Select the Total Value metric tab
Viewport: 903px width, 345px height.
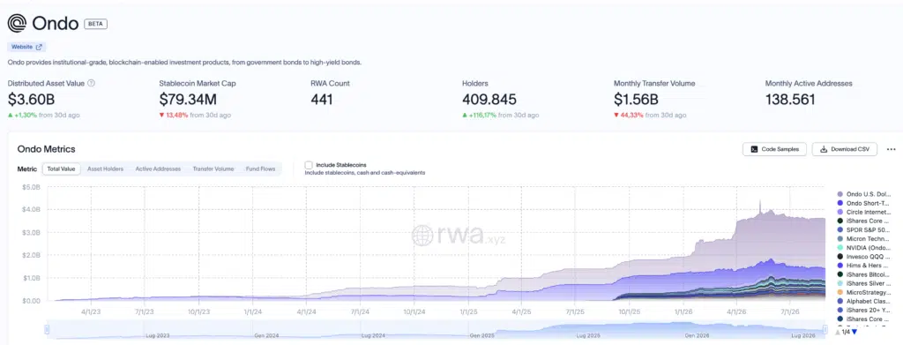(x=61, y=169)
